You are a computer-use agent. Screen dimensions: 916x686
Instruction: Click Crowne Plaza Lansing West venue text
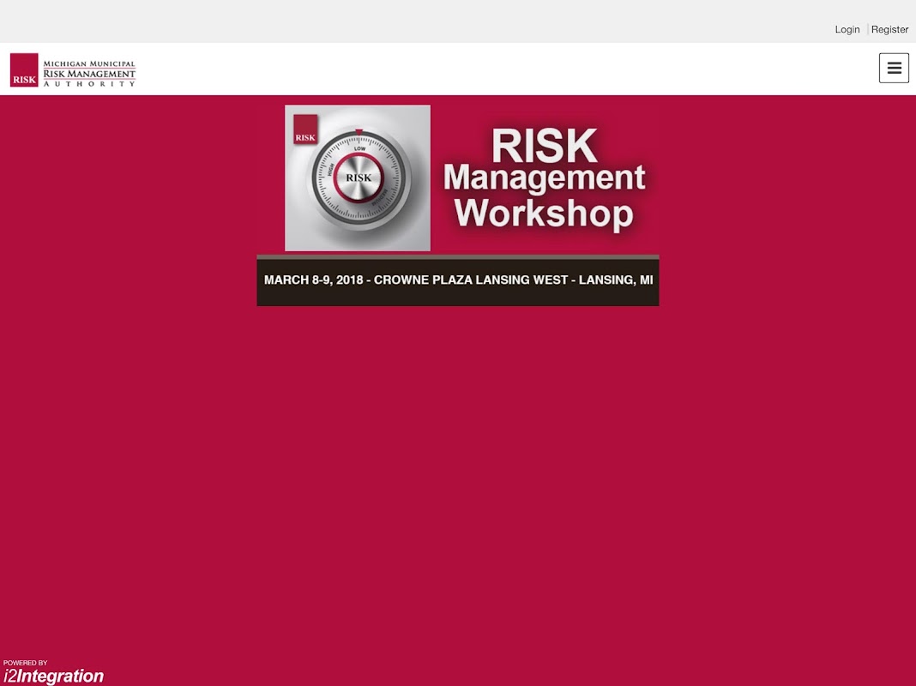click(471, 280)
